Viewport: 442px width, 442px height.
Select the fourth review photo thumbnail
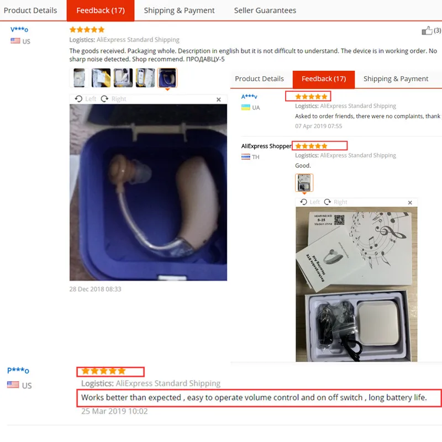(x=145, y=77)
